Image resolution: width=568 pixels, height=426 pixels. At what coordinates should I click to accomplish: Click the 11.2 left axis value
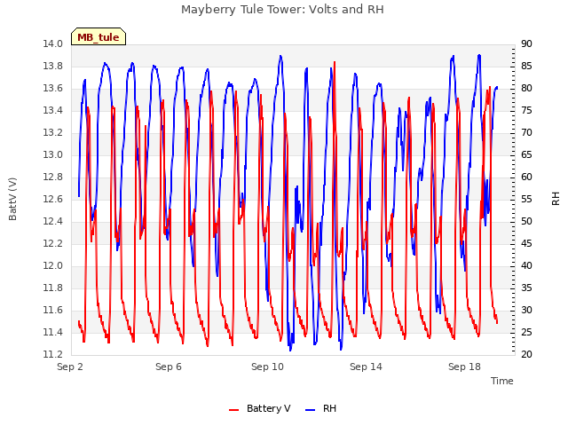tap(53, 354)
